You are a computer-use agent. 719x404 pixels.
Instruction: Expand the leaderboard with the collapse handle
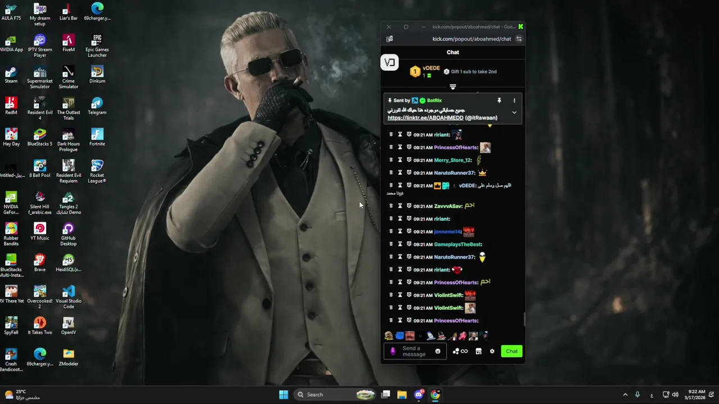[453, 87]
